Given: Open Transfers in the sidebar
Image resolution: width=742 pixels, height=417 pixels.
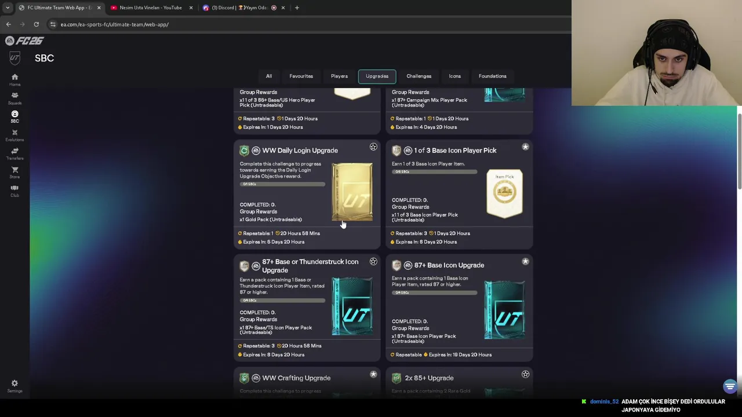Looking at the screenshot, I should [14, 154].
